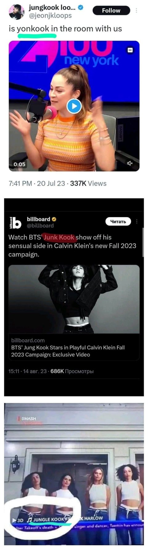Open the Calvin Klein campaign image thumbnail
The height and width of the screenshot is (549, 148).
(74, 299)
